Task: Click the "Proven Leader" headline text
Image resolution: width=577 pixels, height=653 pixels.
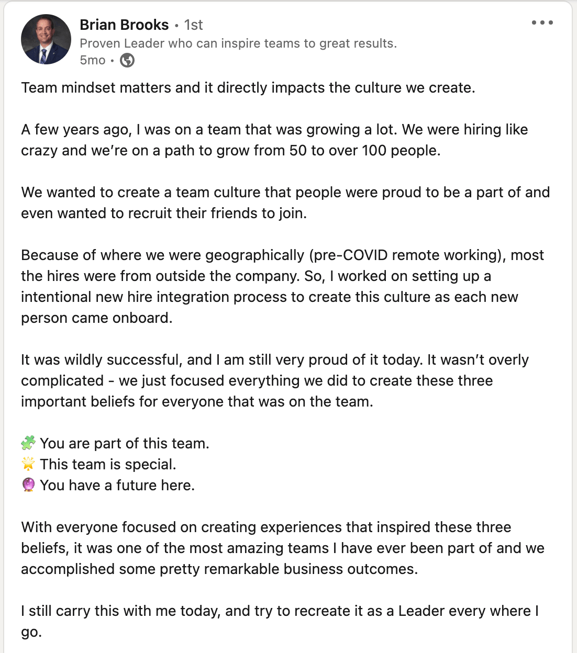Action: tap(238, 43)
